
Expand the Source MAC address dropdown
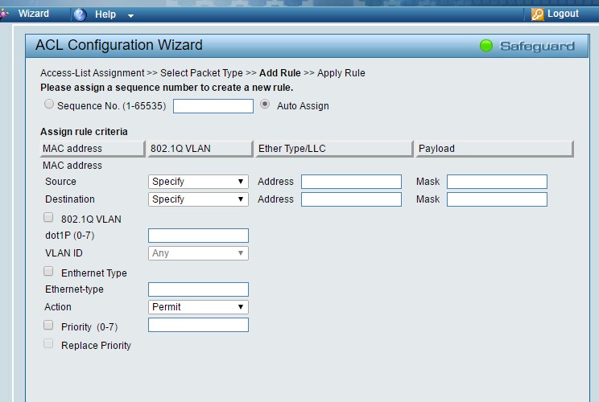click(198, 182)
